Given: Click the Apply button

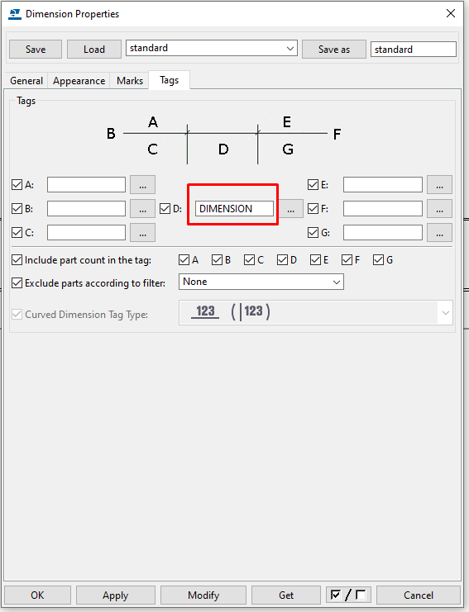Looking at the screenshot, I should 116,595.
